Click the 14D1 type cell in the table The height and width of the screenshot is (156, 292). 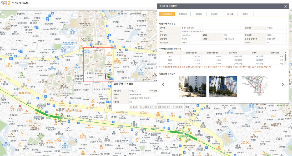coord(170,60)
